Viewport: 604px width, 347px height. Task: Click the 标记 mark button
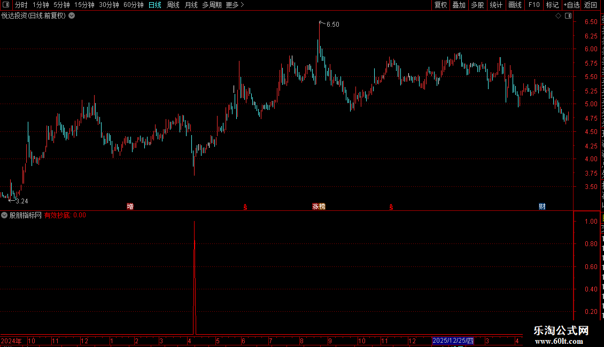pyautogui.click(x=552, y=5)
